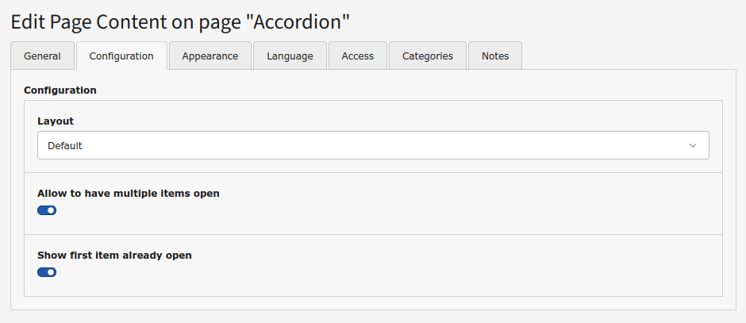Show the Categories tab
Viewport: 746px width, 323px height.
click(428, 56)
